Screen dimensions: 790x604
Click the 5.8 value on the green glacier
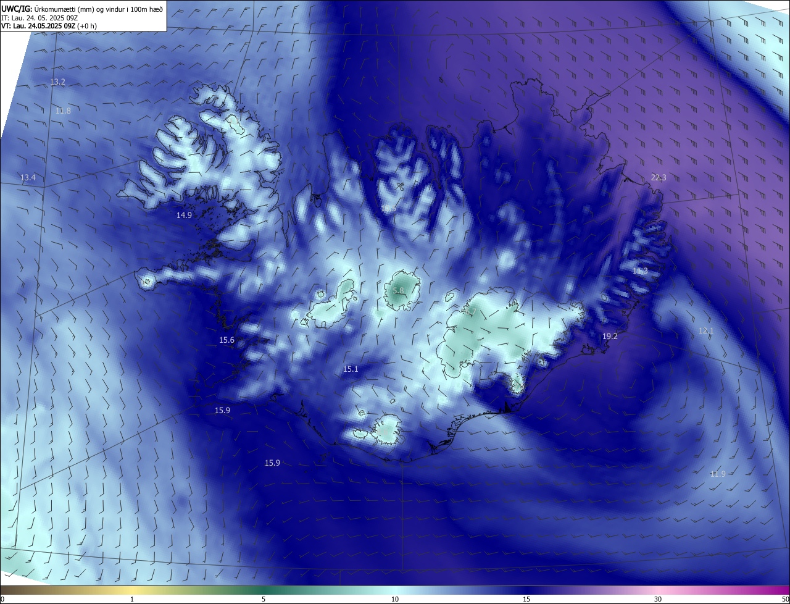(398, 290)
